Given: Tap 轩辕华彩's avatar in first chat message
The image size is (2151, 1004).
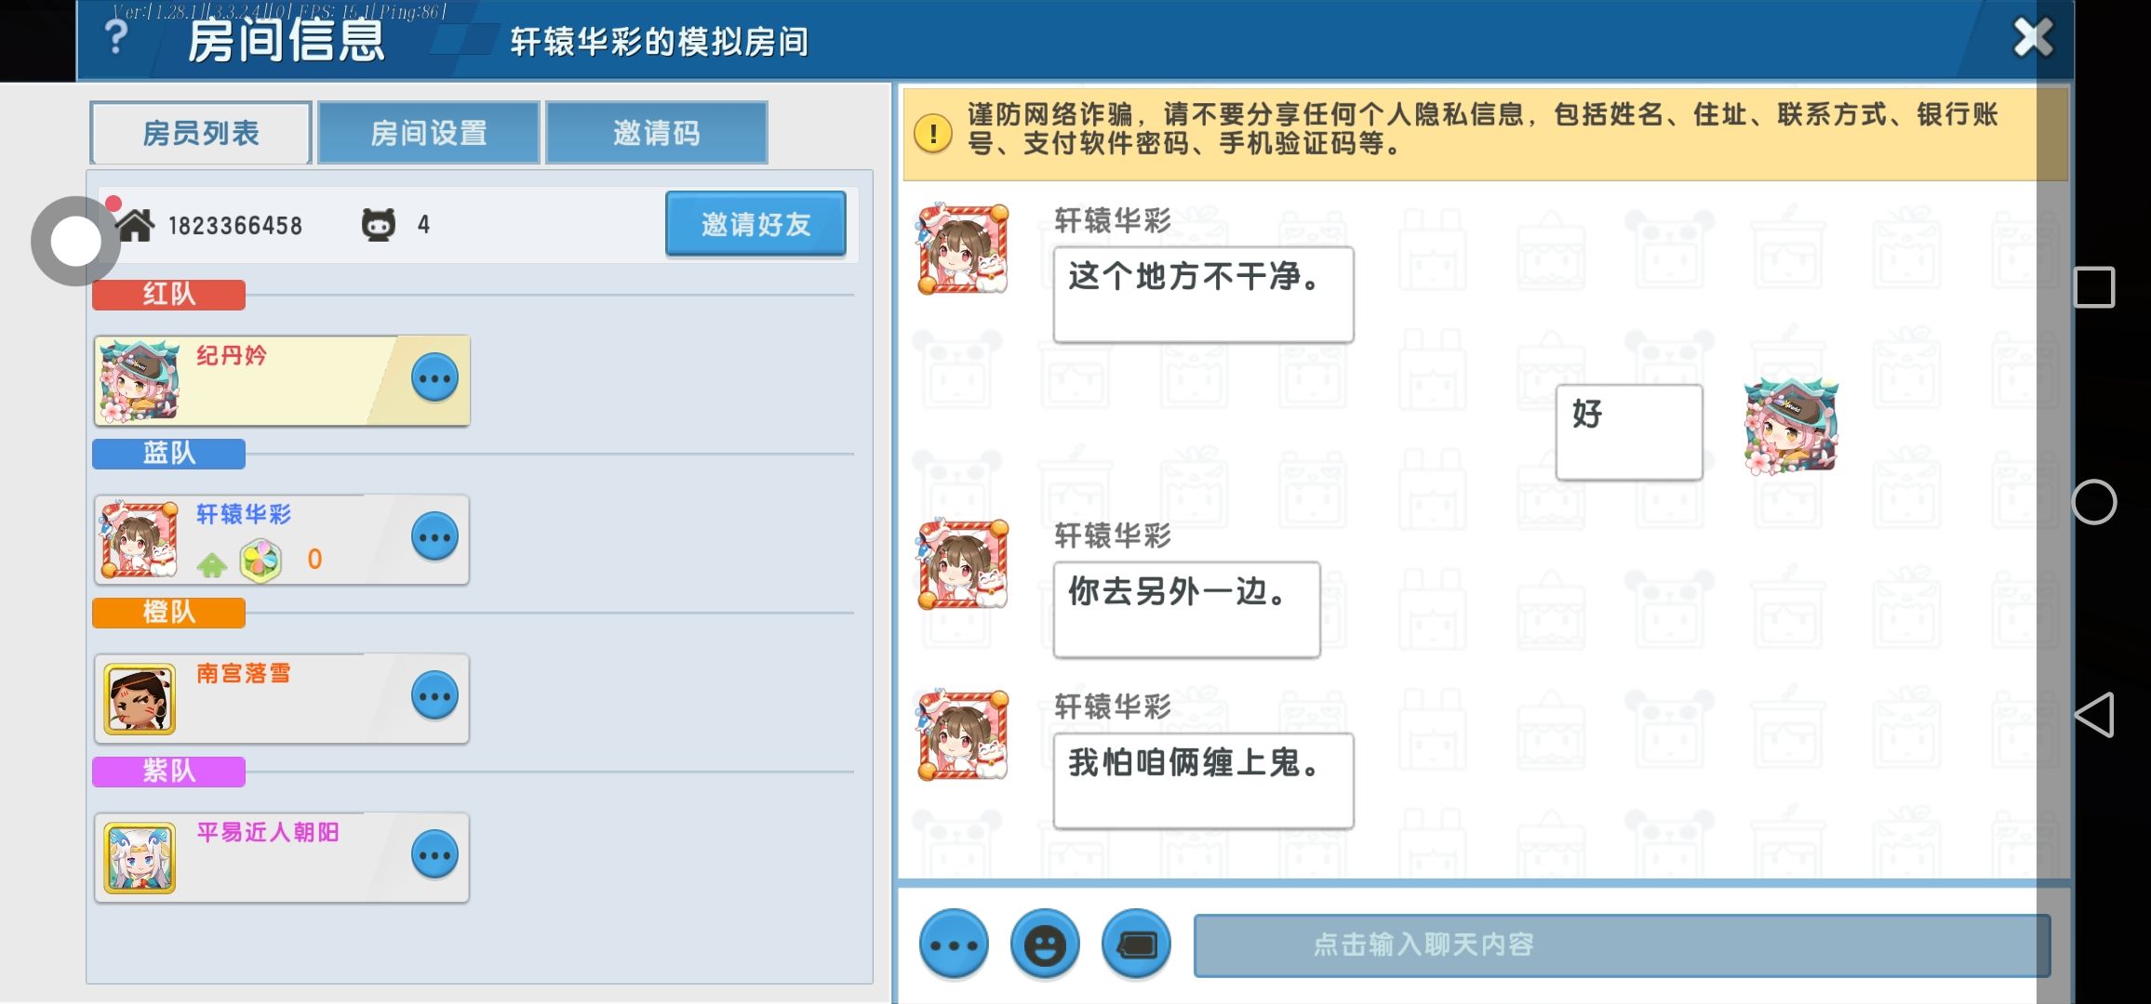Looking at the screenshot, I should pyautogui.click(x=963, y=249).
